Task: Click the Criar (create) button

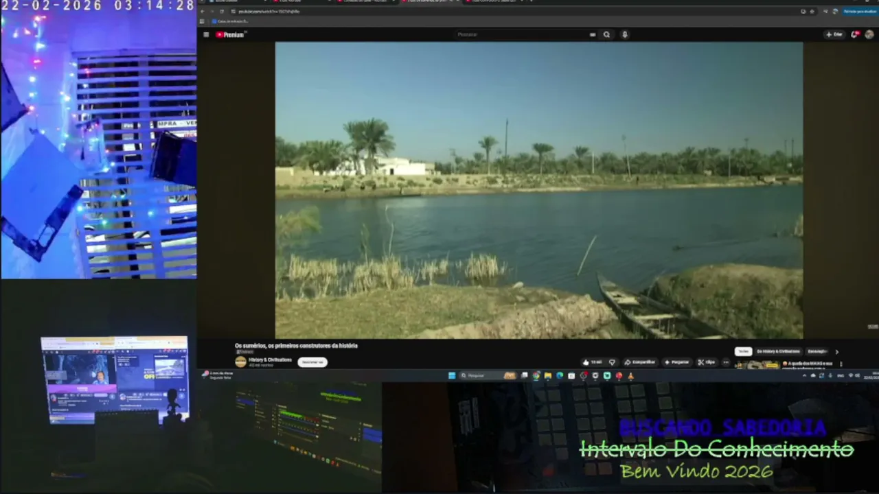Action: tap(834, 34)
